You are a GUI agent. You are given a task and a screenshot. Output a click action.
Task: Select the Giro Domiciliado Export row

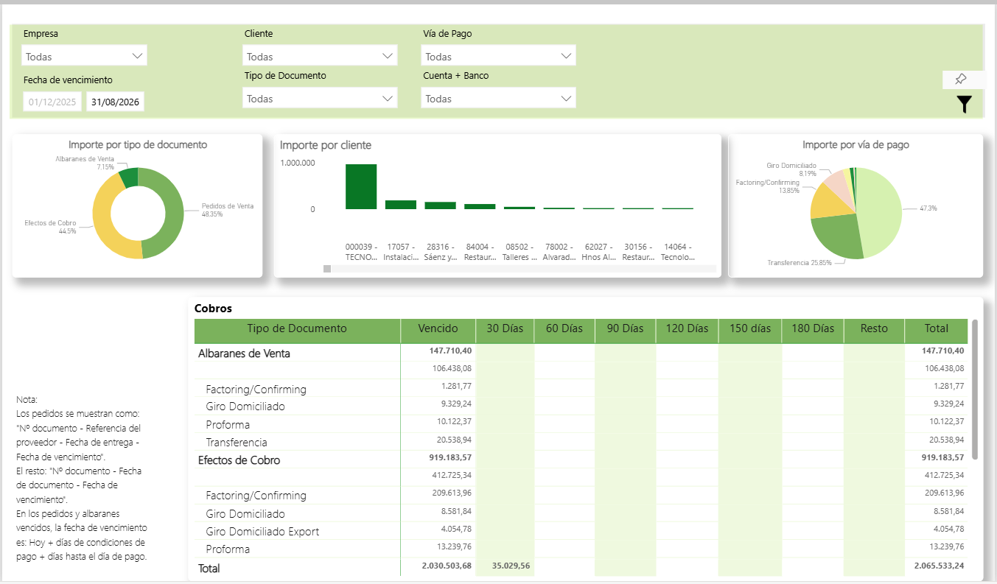point(262,532)
